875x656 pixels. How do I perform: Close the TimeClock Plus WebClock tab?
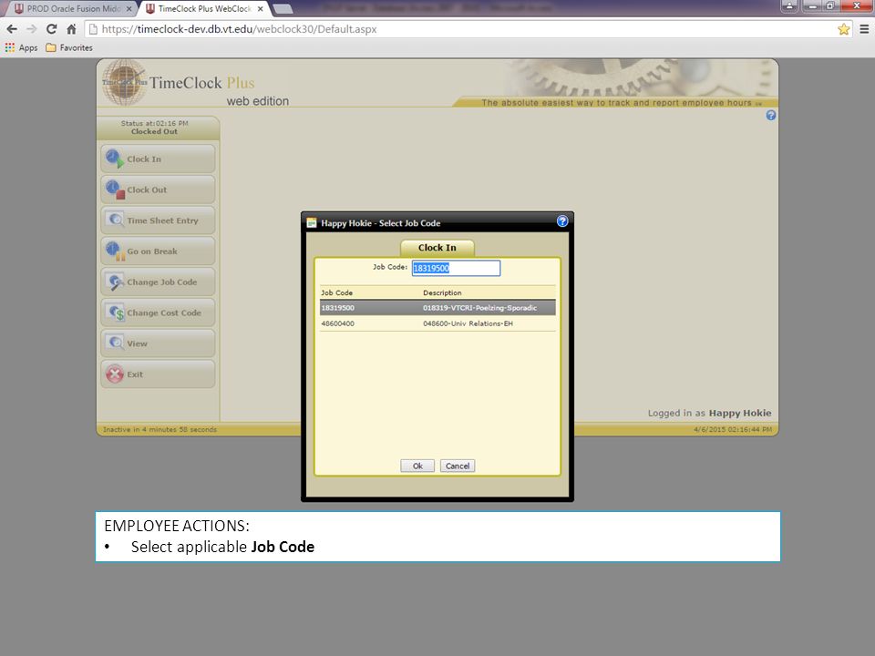coord(260,9)
